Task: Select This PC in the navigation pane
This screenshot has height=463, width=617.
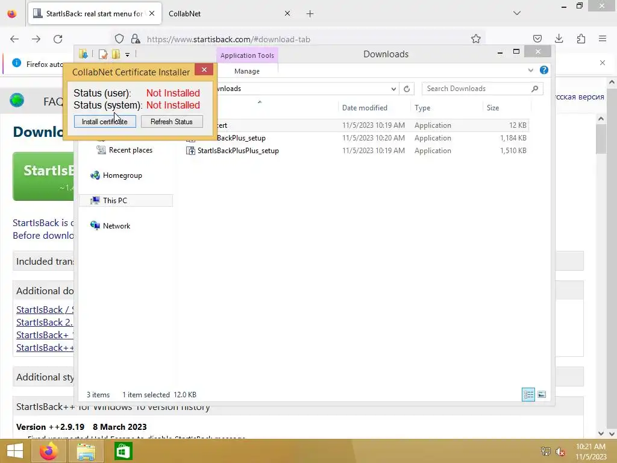Action: pyautogui.click(x=126, y=200)
